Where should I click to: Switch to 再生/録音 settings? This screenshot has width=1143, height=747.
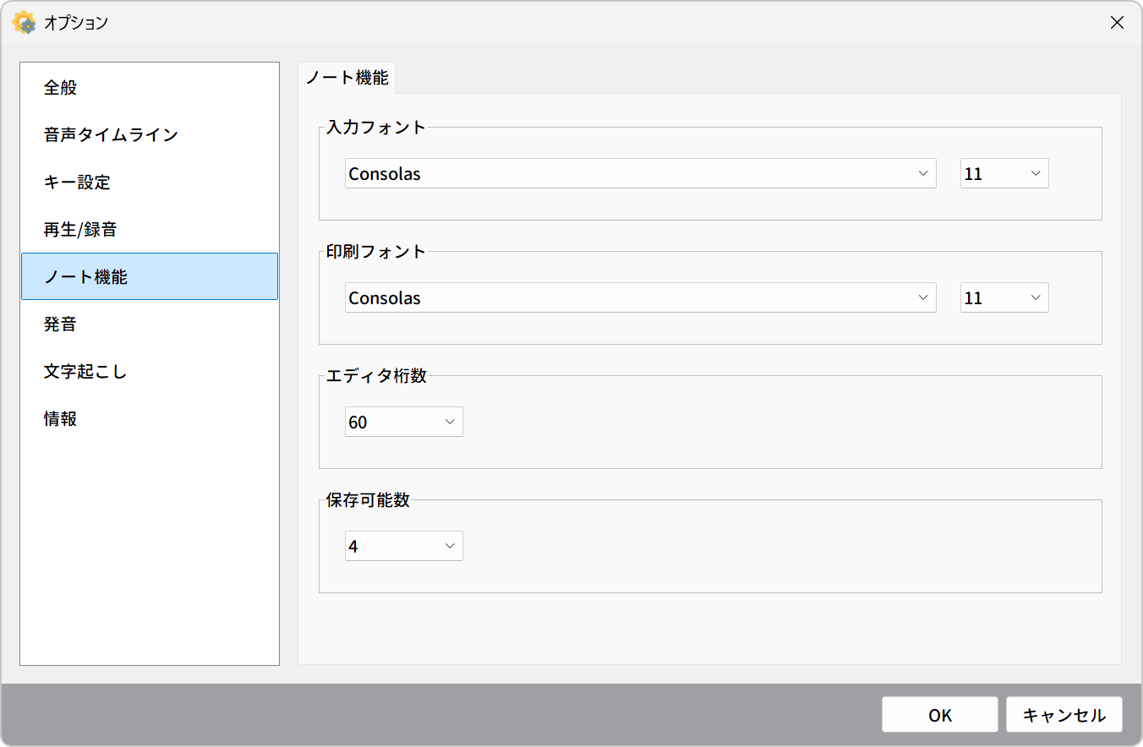point(150,229)
